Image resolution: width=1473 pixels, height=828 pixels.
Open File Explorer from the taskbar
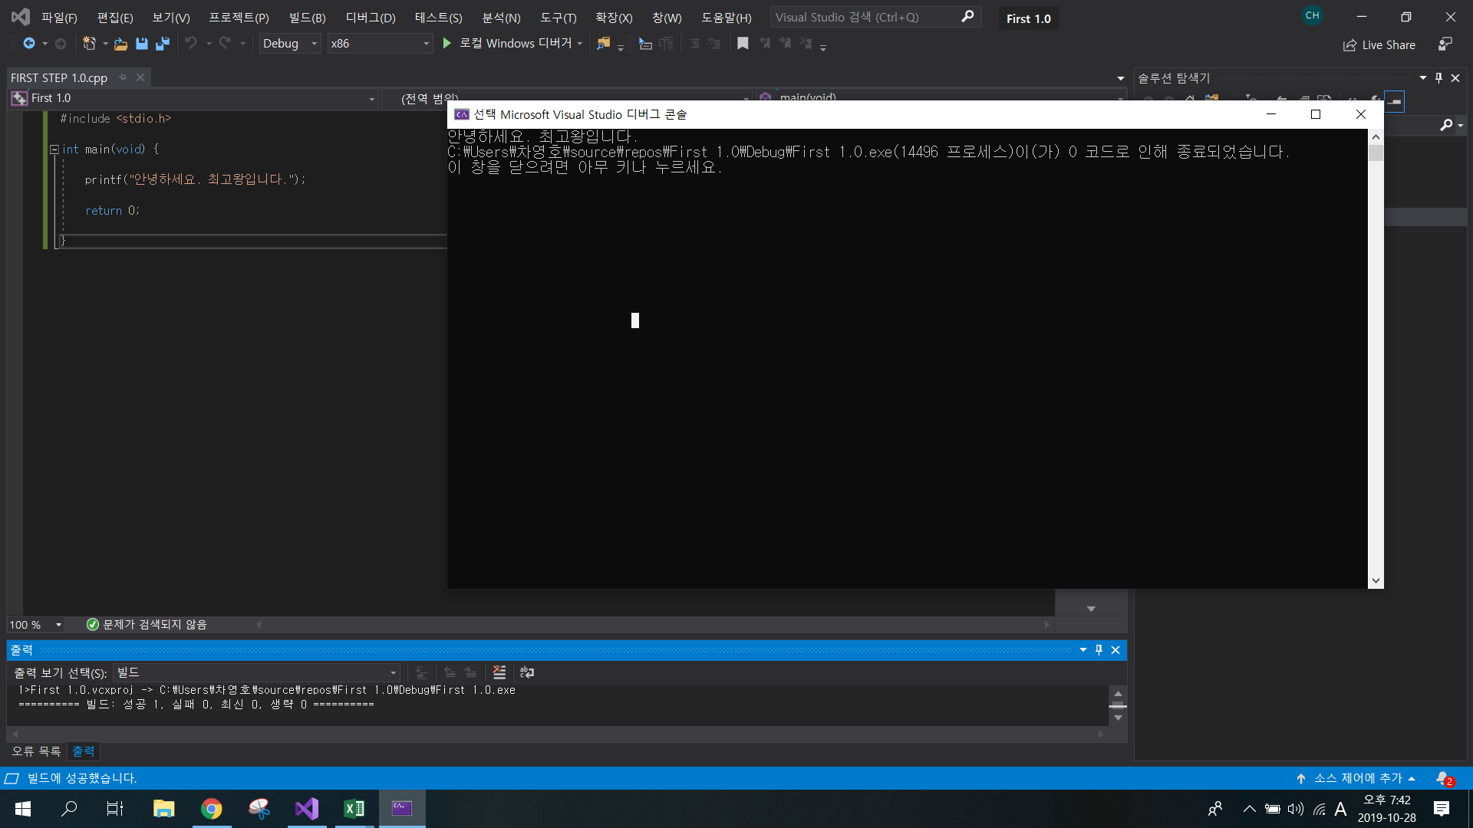(163, 809)
